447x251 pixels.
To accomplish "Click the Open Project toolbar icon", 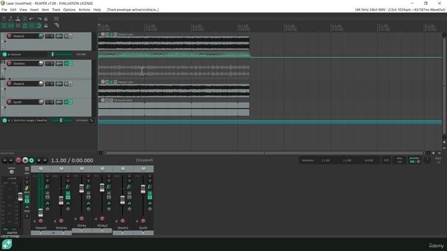I will point(11,19).
